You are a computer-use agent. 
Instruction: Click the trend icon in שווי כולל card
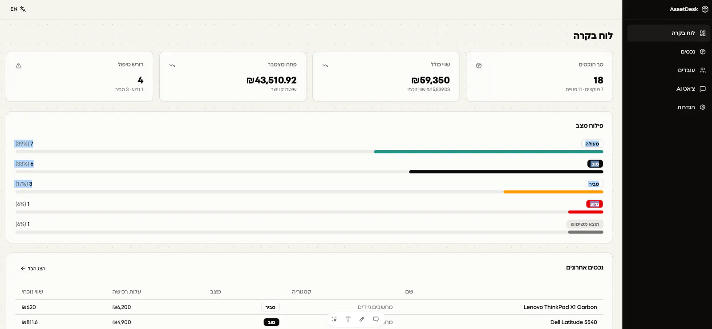tap(325, 65)
